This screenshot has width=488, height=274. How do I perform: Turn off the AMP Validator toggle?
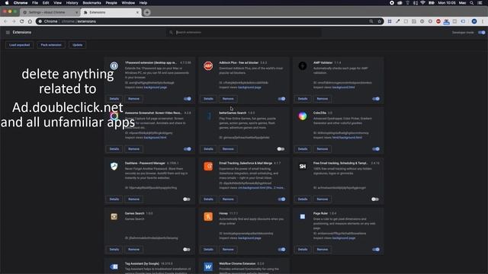coord(376,99)
